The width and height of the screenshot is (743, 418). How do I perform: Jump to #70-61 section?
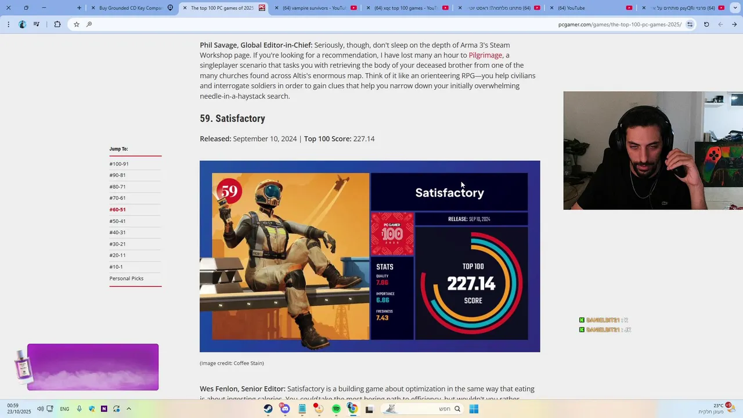[117, 198]
